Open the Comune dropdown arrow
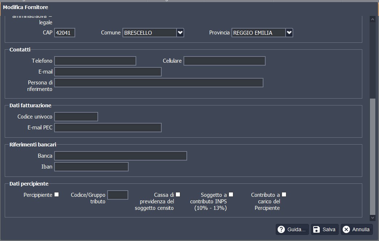The image size is (379, 241). coord(180,33)
